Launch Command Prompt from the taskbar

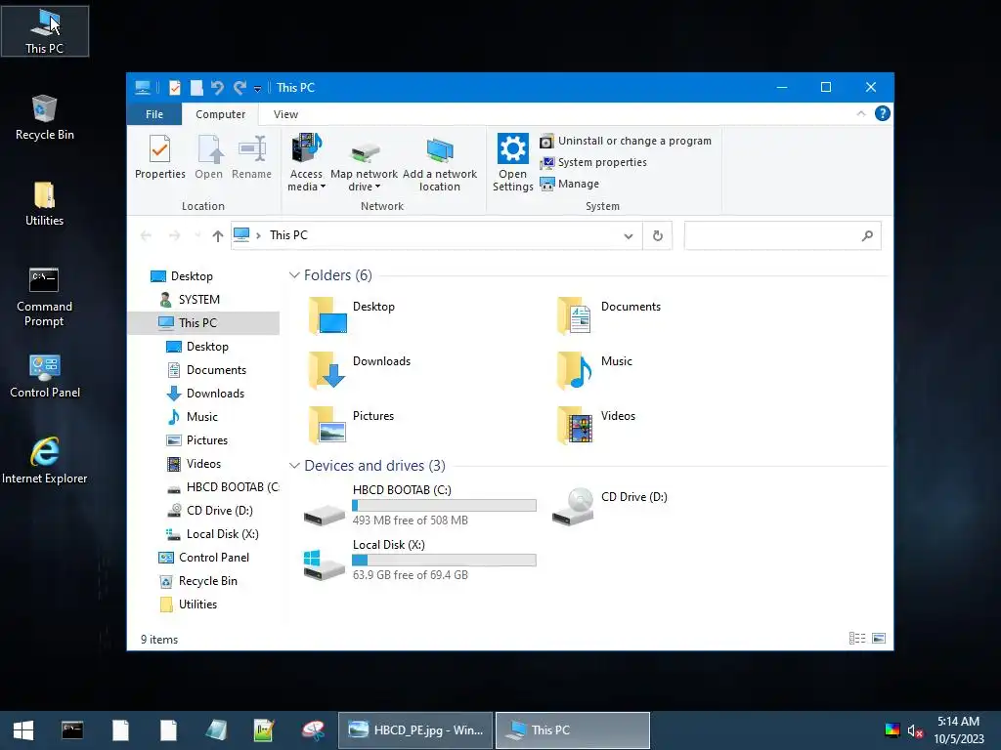(72, 730)
